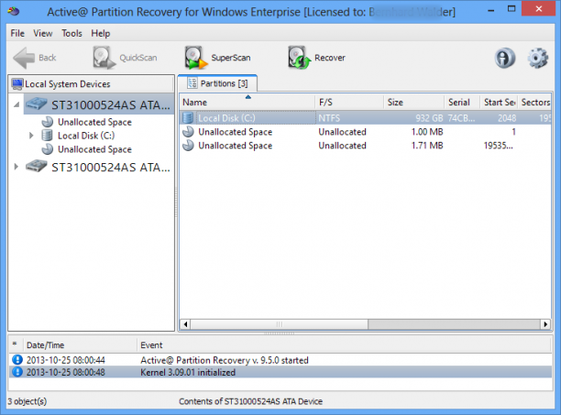Click the first Unallocated Space tree icon
Viewport: 561px width, 415px height.
[48, 122]
